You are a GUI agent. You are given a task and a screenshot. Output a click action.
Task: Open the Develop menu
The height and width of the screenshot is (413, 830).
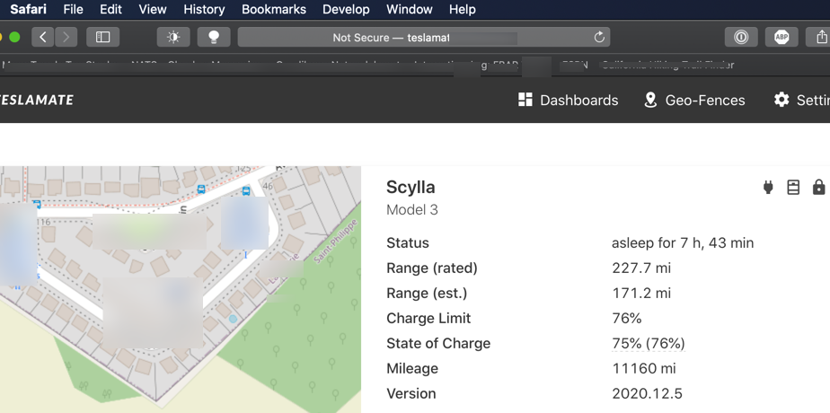346,10
